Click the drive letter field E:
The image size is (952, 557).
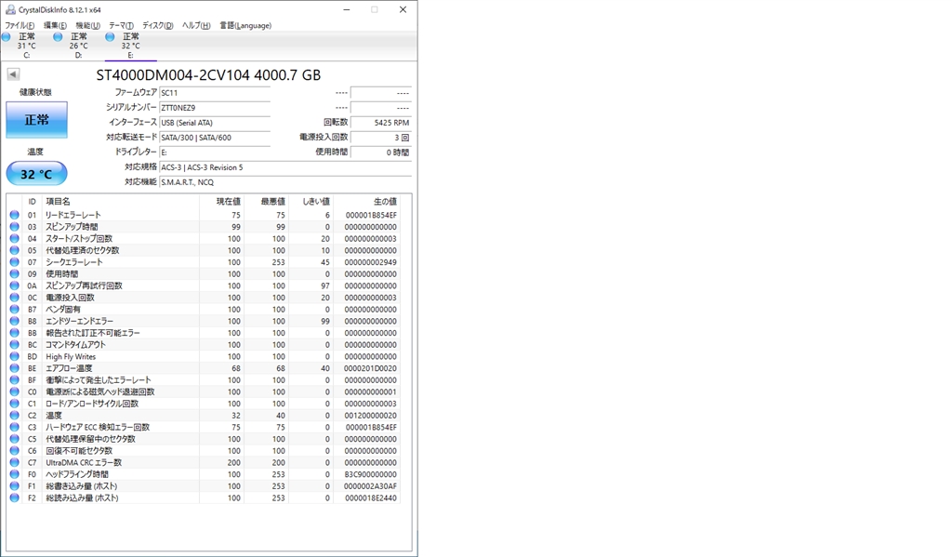click(215, 153)
